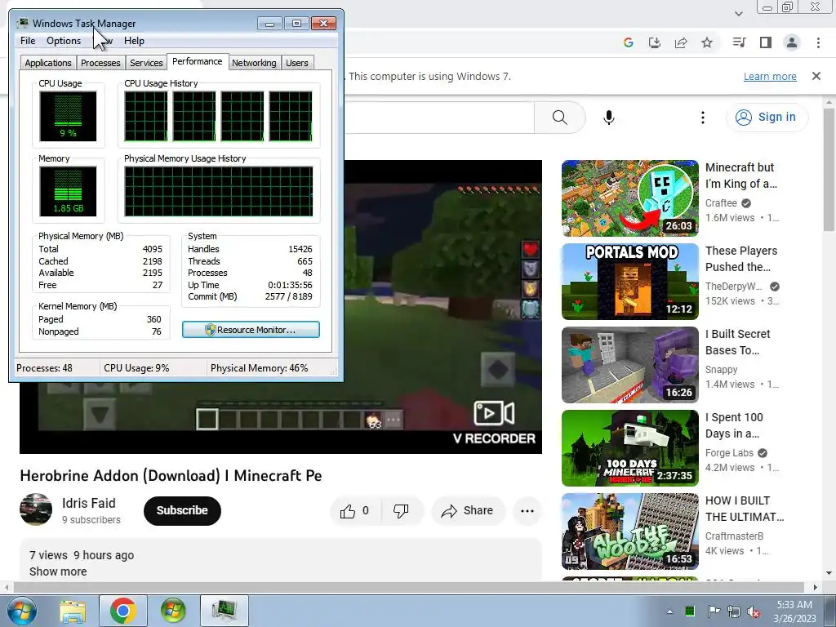Click the Resource Monitor button
The height and width of the screenshot is (627, 836).
click(251, 330)
